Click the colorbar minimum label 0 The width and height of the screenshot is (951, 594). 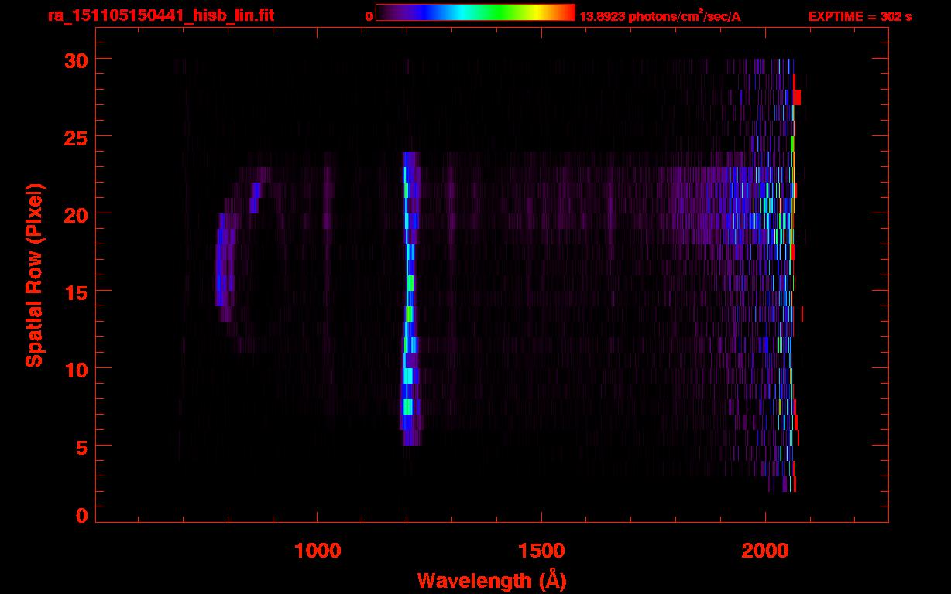(369, 16)
